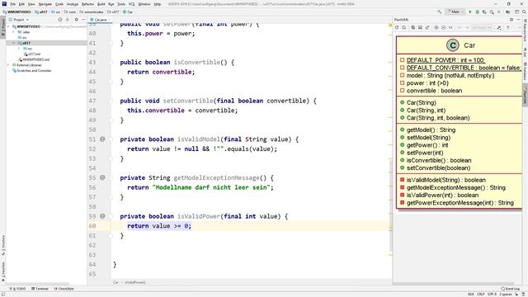
Task: Open the Project Structure icon
Action: 508,12
